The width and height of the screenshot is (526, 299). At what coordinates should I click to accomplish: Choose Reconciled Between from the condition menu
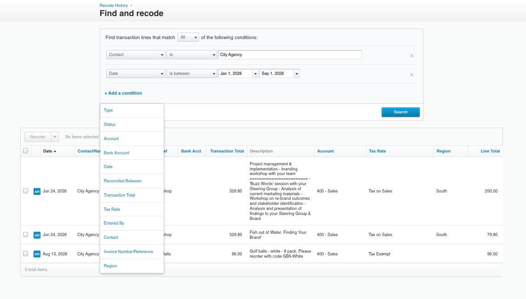coord(132,181)
